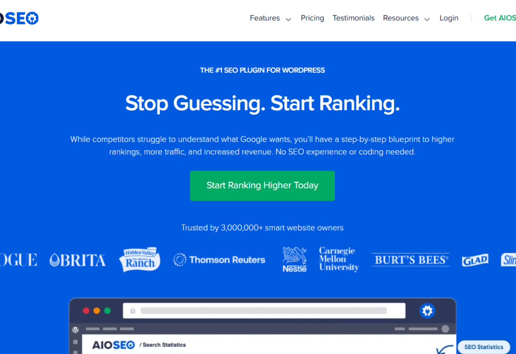Click the Glad logo near the right edge

click(475, 260)
